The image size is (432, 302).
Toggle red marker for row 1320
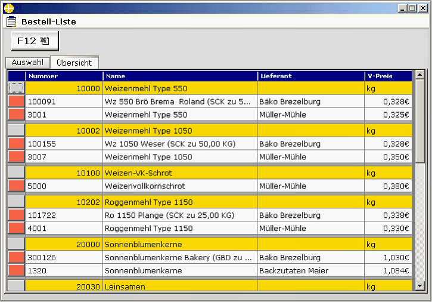click(17, 270)
